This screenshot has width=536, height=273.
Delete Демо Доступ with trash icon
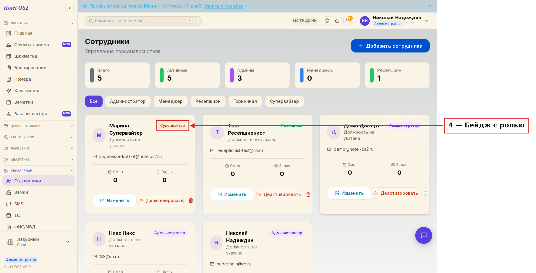(426, 193)
